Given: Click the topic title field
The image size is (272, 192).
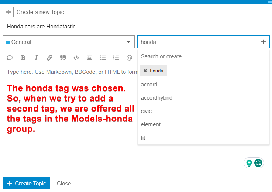Looking at the screenshot, I should point(136,26).
